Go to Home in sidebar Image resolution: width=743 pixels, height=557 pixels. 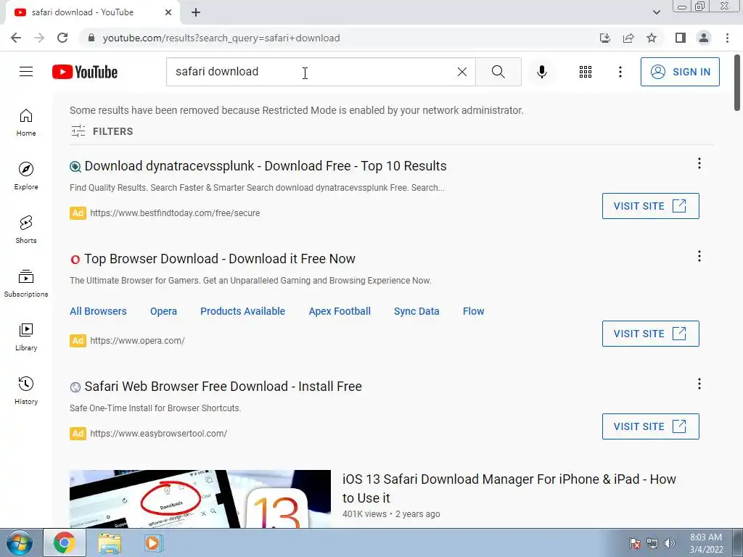[x=26, y=123]
